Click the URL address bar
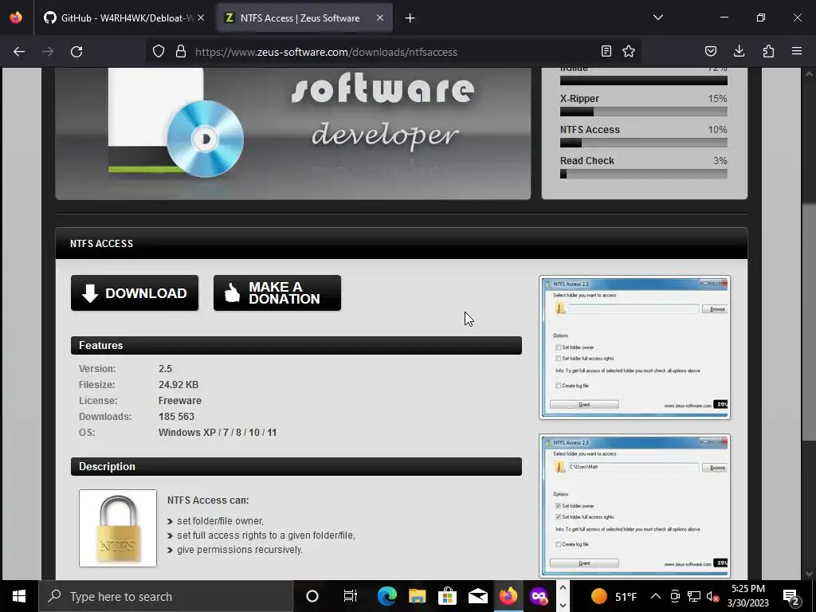The image size is (816, 612). (395, 52)
